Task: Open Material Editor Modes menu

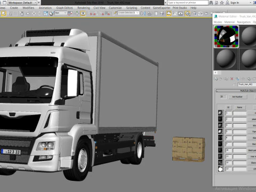Action: (x=218, y=22)
